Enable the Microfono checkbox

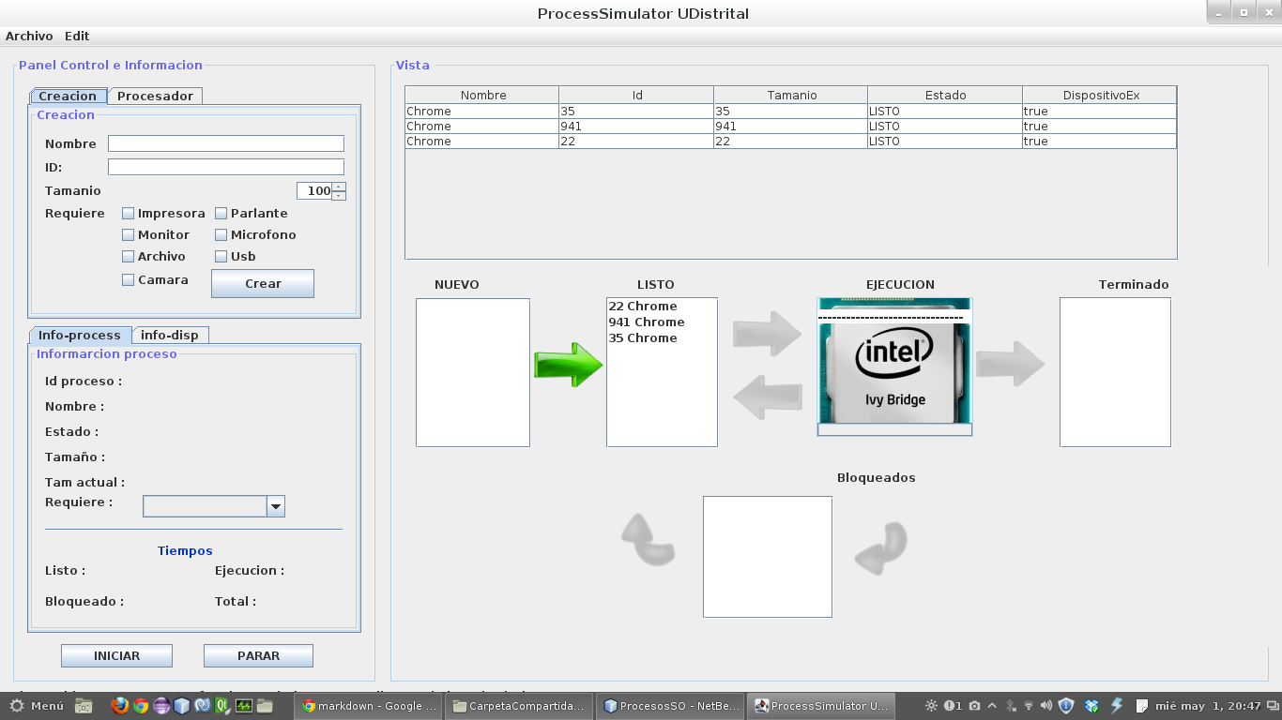221,235
